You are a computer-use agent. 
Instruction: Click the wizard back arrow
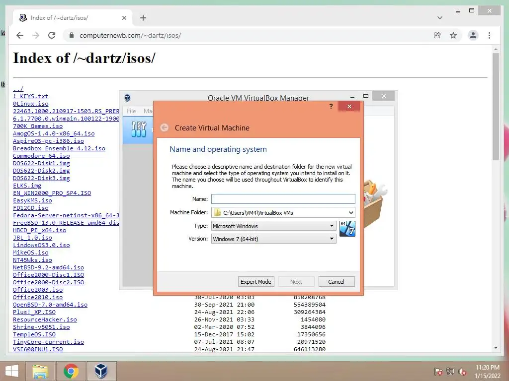(x=164, y=127)
